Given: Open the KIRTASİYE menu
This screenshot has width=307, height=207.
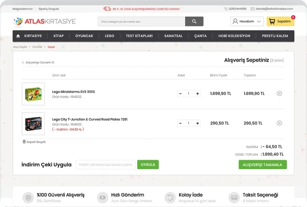Looking at the screenshot, I should tap(33, 36).
